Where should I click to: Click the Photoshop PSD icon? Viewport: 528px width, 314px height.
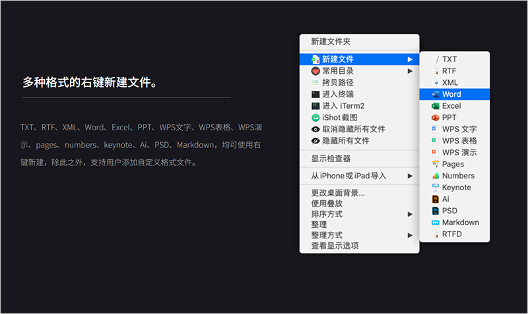pos(436,211)
